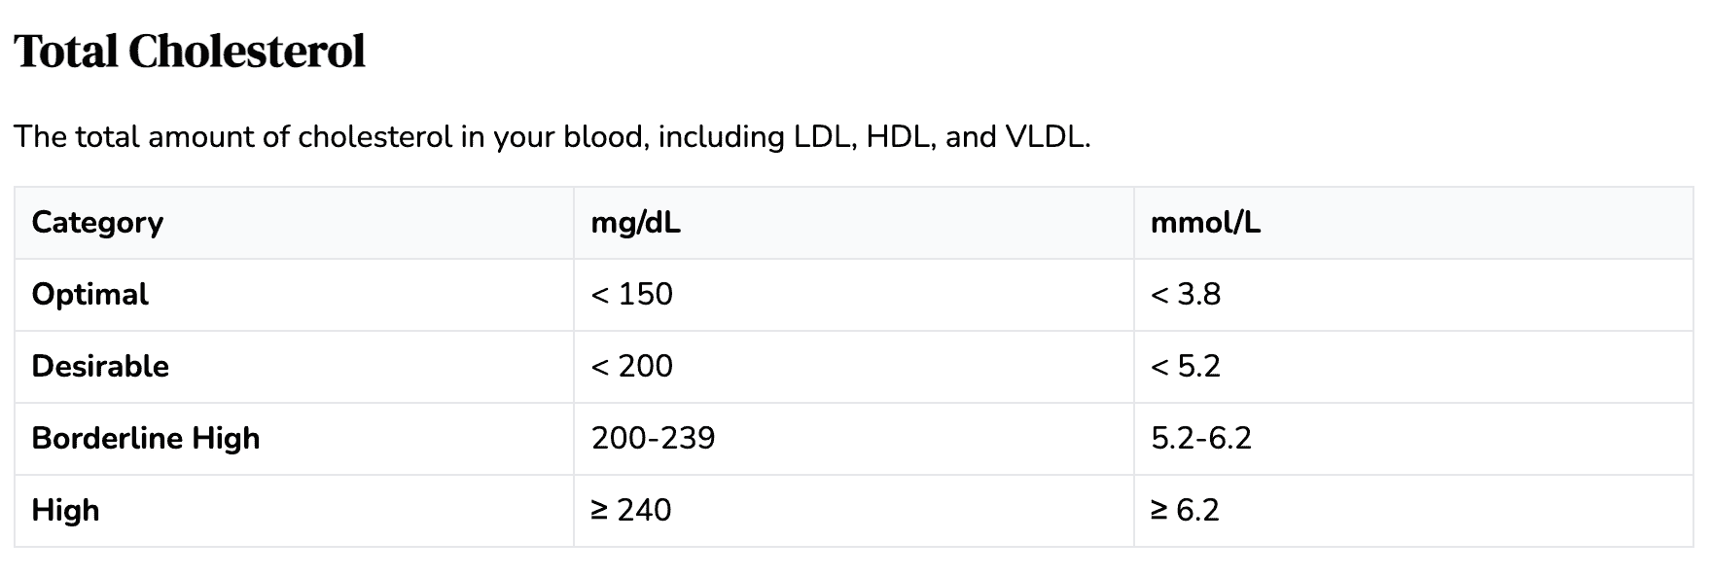Select the Desirable row label
The height and width of the screenshot is (578, 1710).
coord(100,367)
